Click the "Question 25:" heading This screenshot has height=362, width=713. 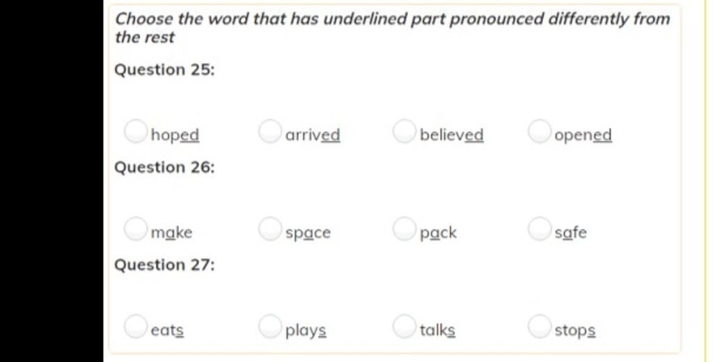[x=164, y=70]
